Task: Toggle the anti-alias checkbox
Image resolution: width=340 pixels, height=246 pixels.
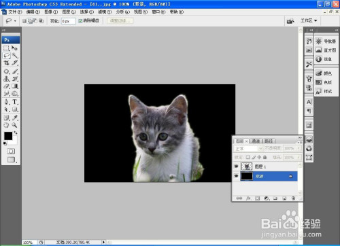Action: click(80, 21)
